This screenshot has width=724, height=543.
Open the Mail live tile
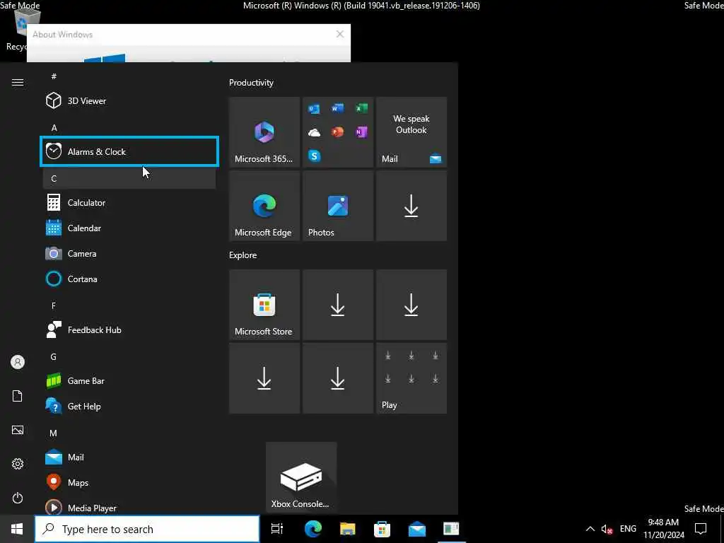(x=411, y=132)
